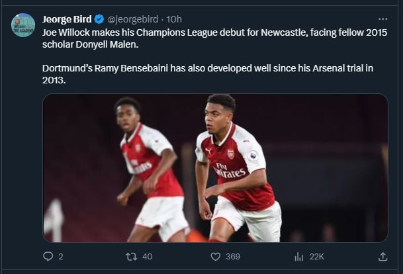Click the share upload arrow icon

(x=382, y=256)
